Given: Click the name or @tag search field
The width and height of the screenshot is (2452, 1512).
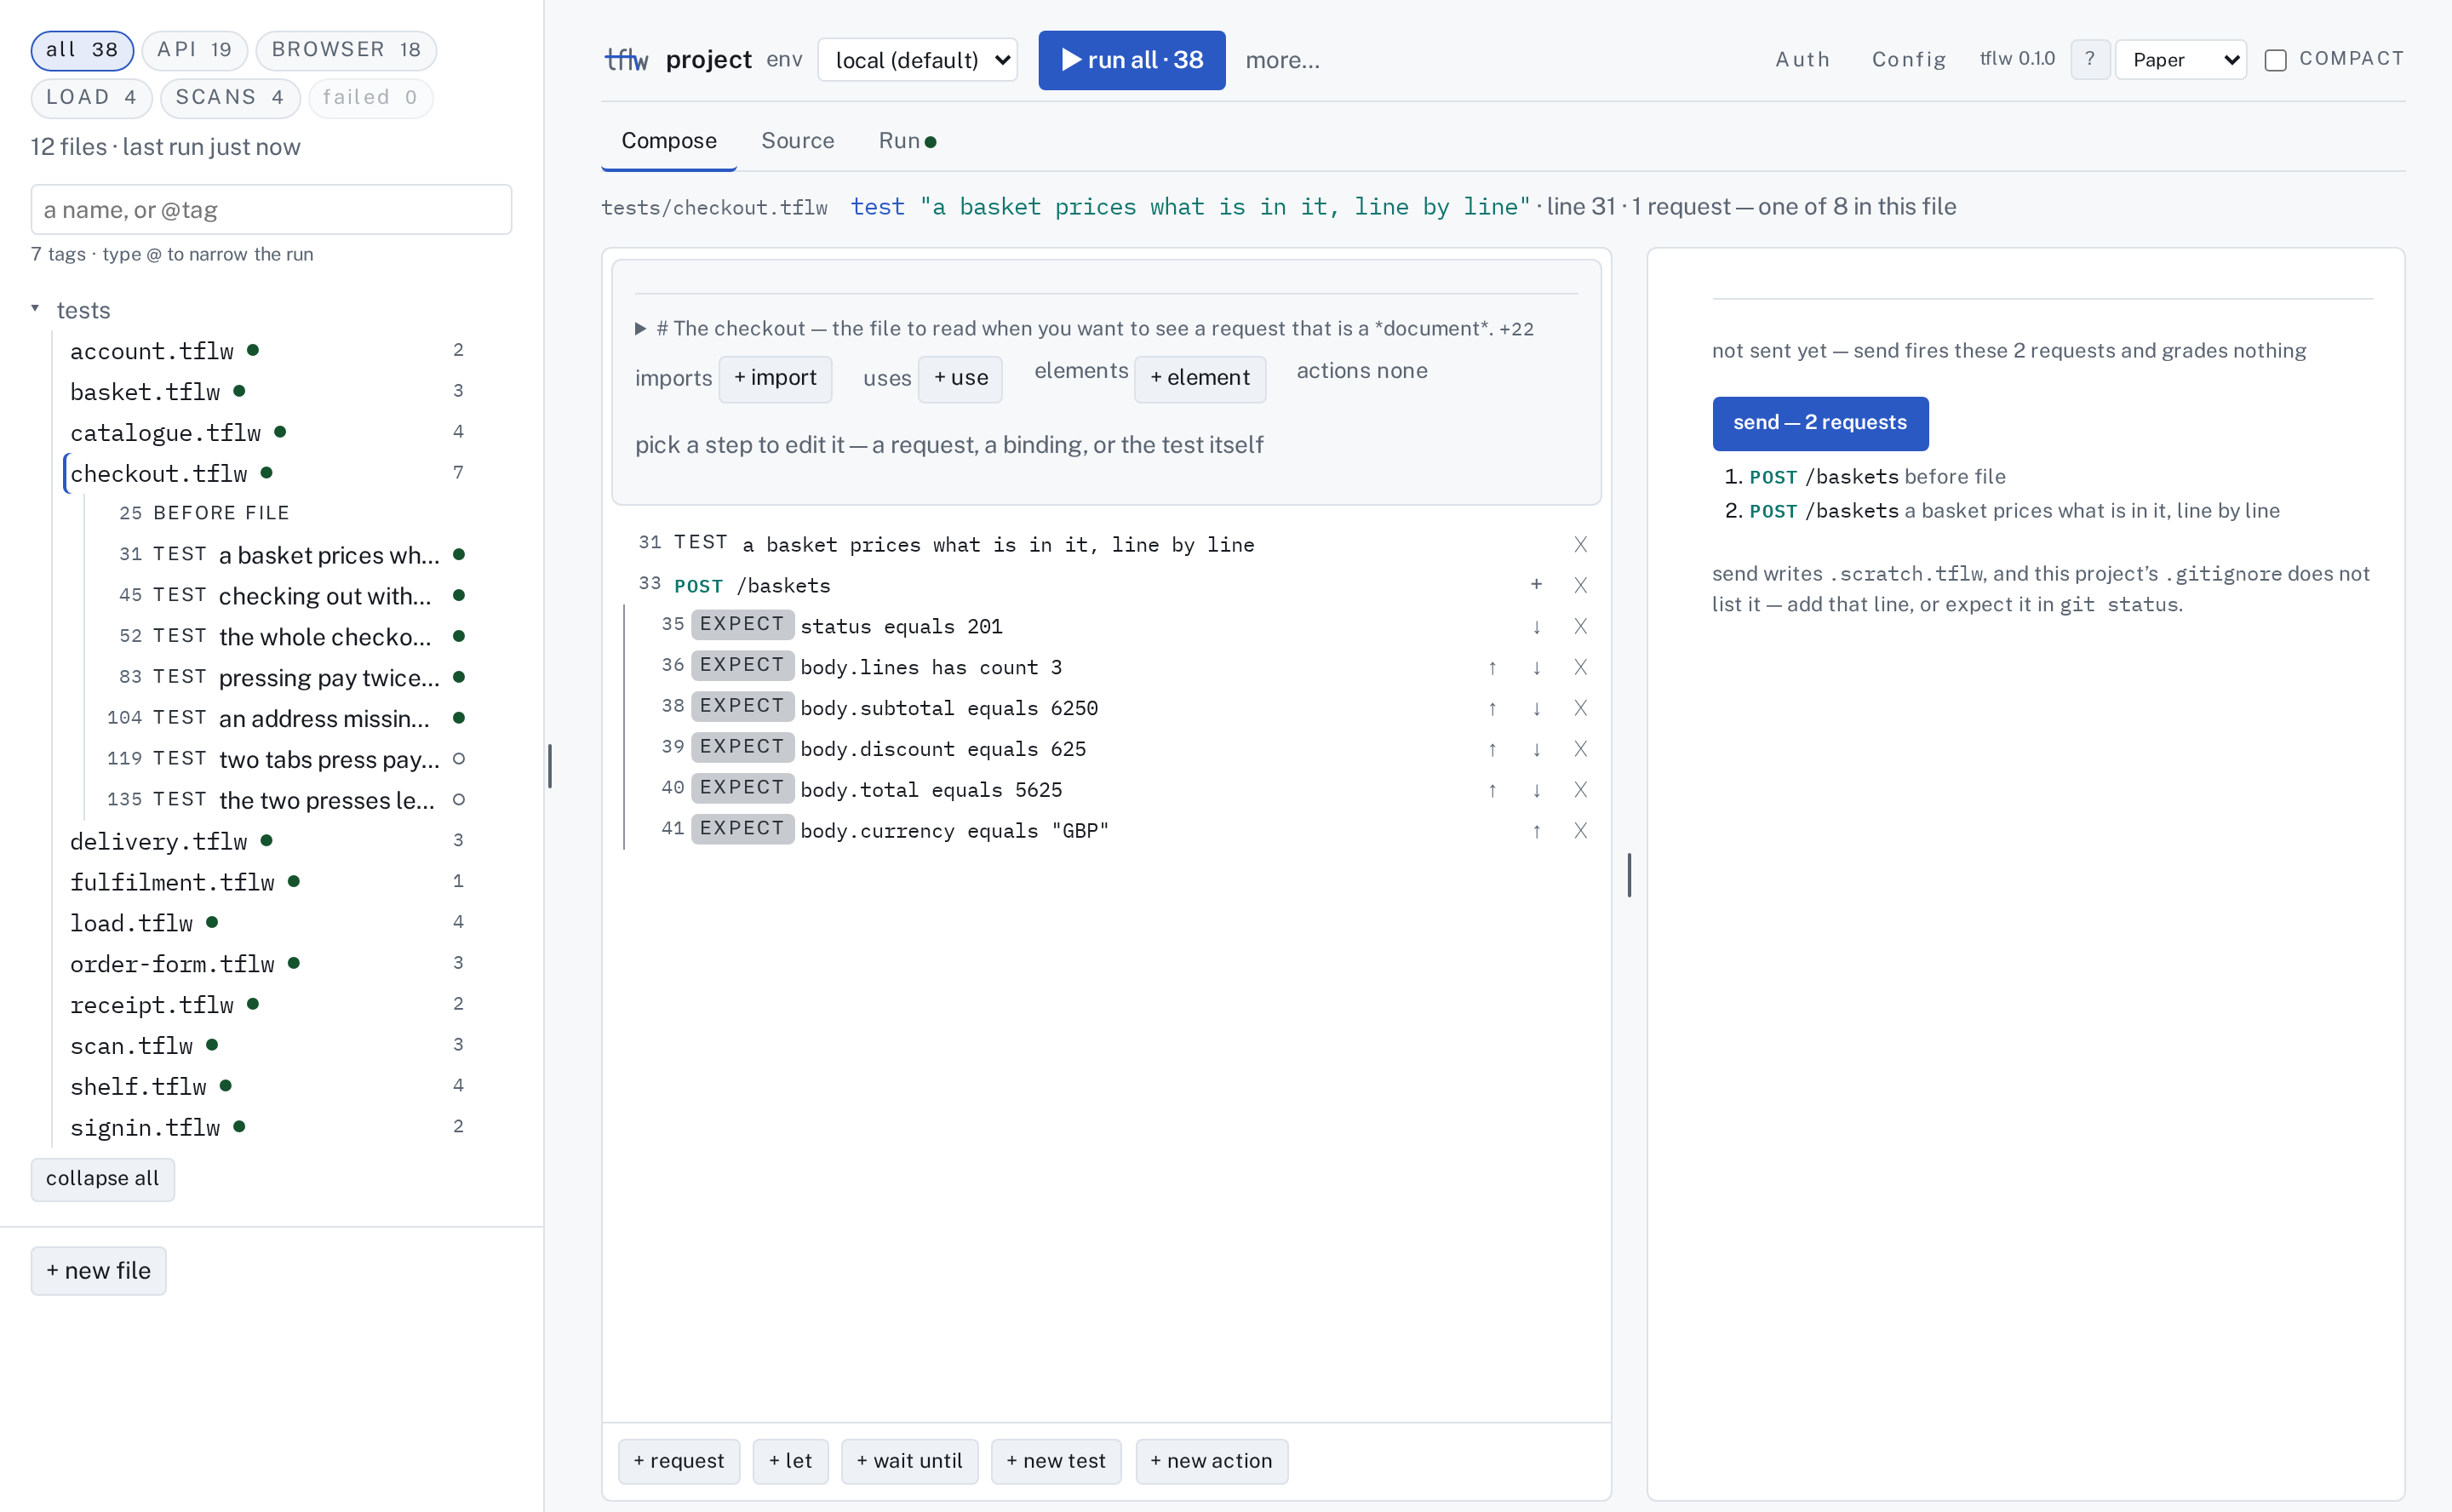Looking at the screenshot, I should tap(271, 209).
